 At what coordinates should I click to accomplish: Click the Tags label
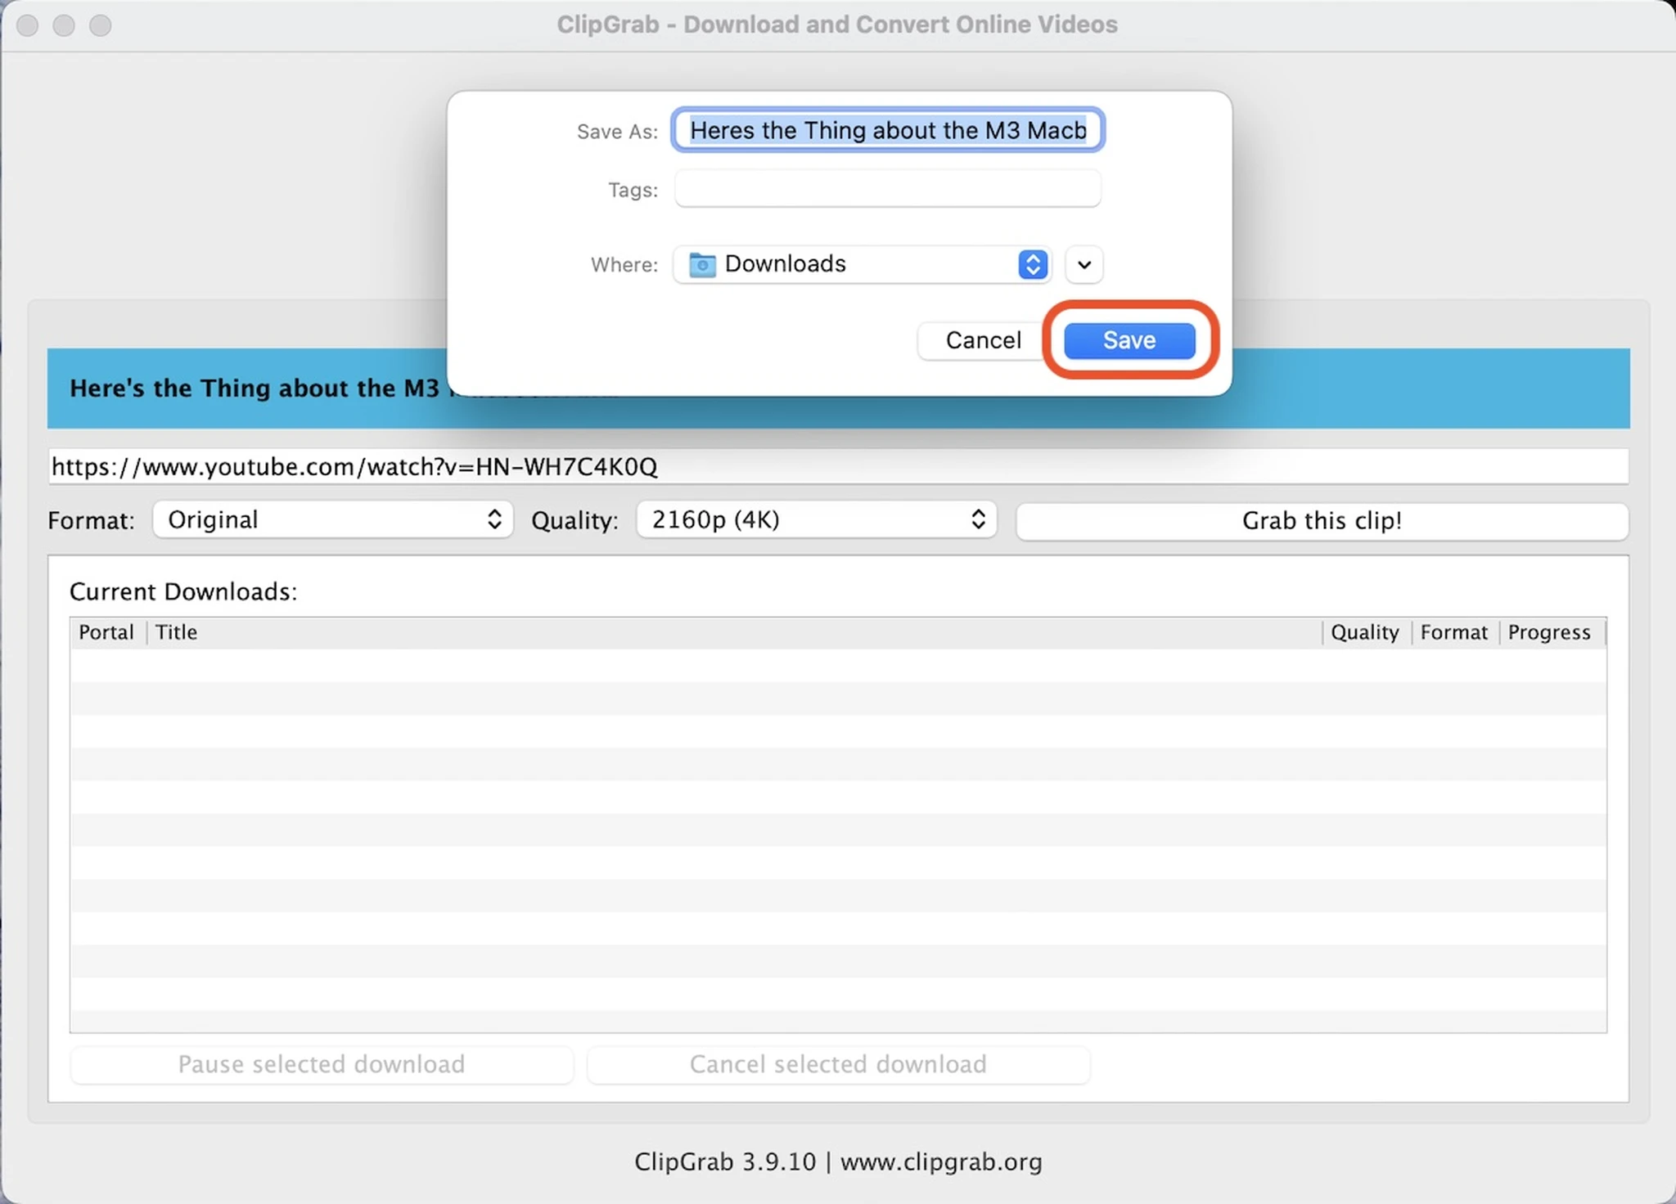coord(633,191)
